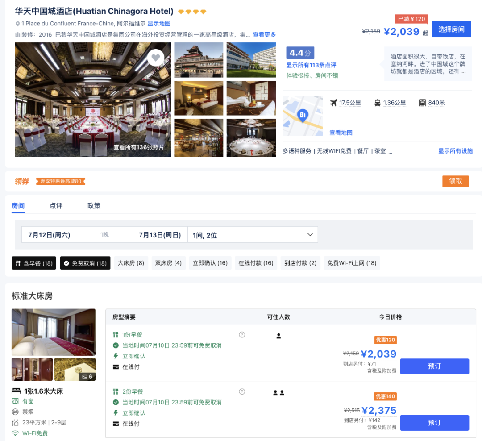Screen dimensions: 482x441
Task: Switch to 房间 tab
Action: 18,206
